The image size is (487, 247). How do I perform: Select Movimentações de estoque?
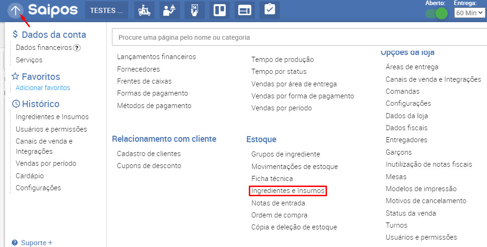[295, 166]
